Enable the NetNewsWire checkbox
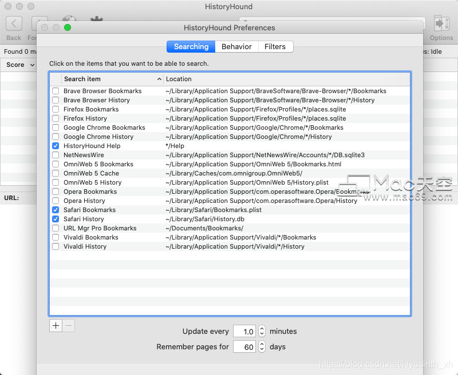The height and width of the screenshot is (375, 458). click(x=56, y=155)
